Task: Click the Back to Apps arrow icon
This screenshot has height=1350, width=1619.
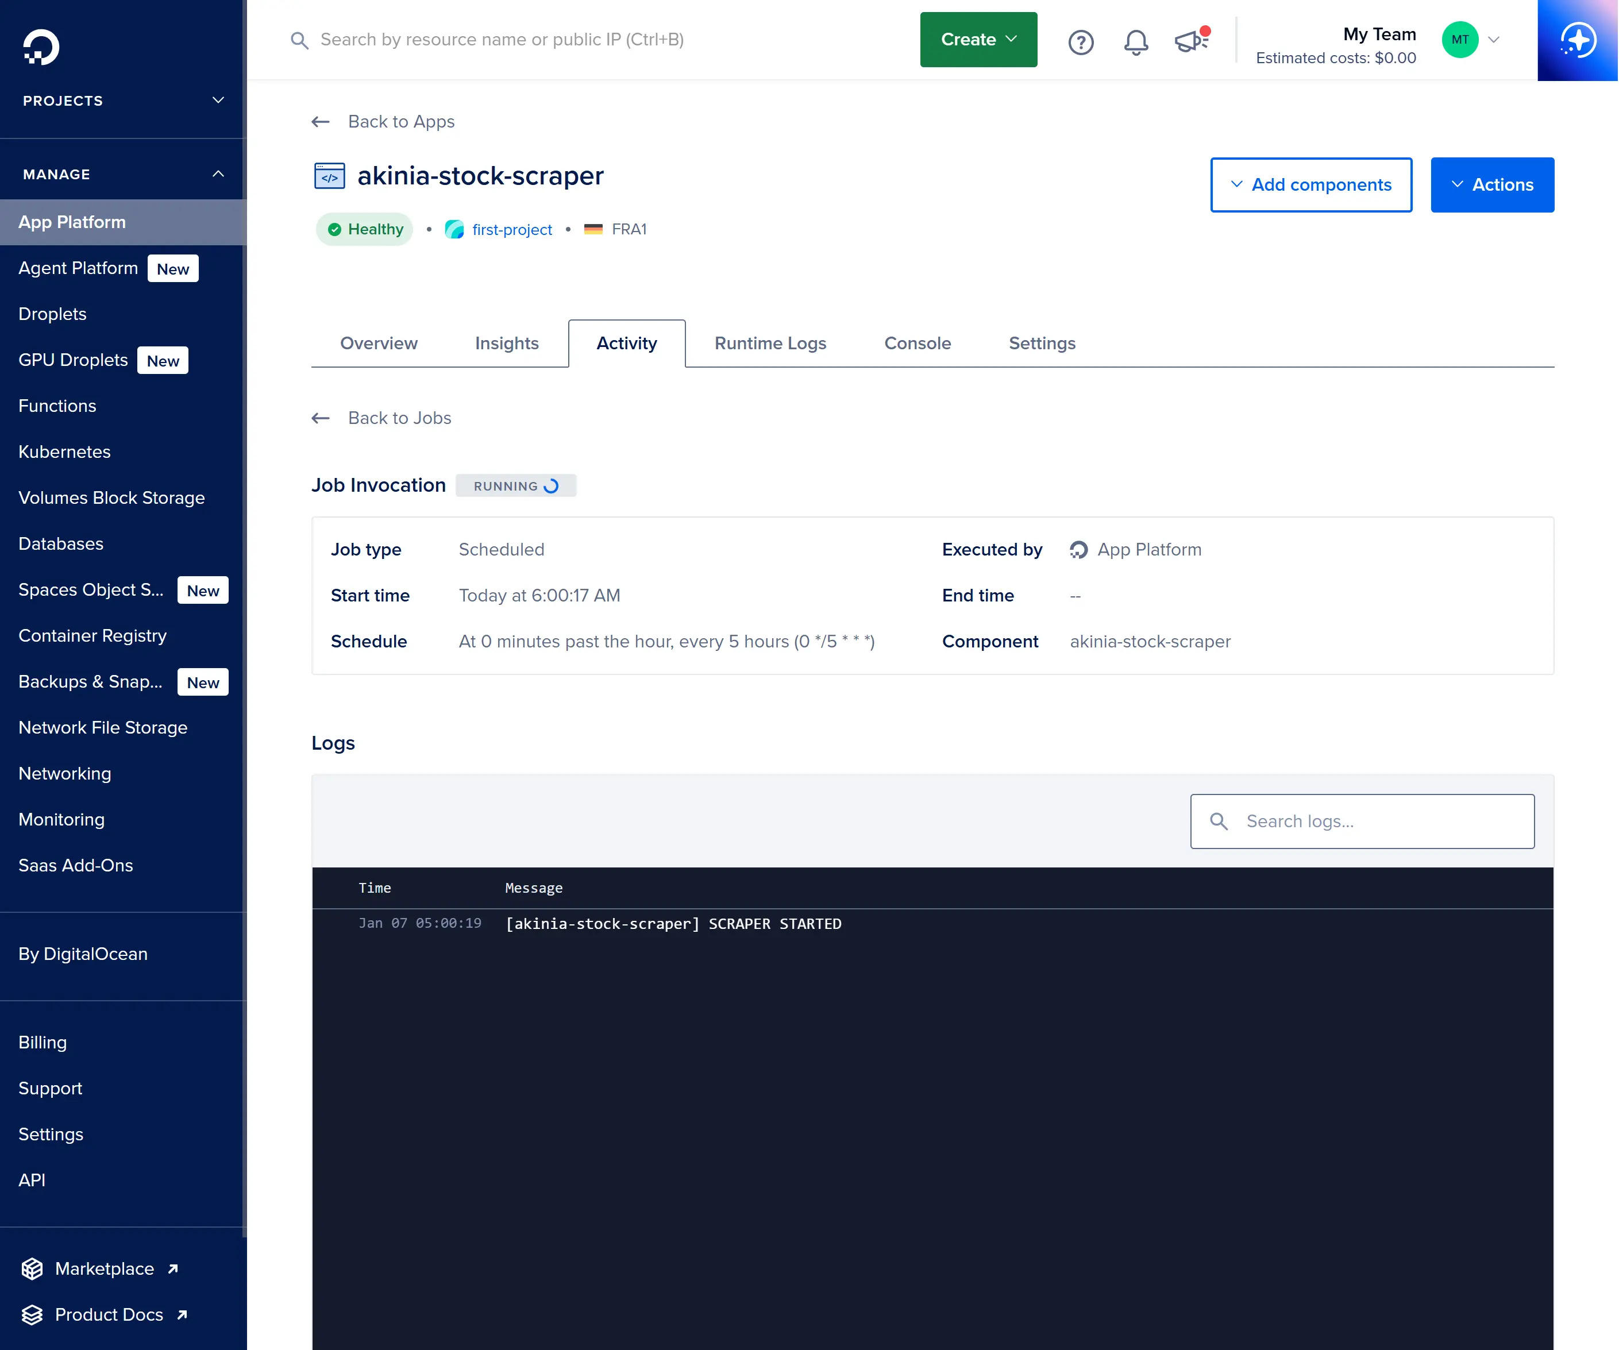Action: point(321,122)
